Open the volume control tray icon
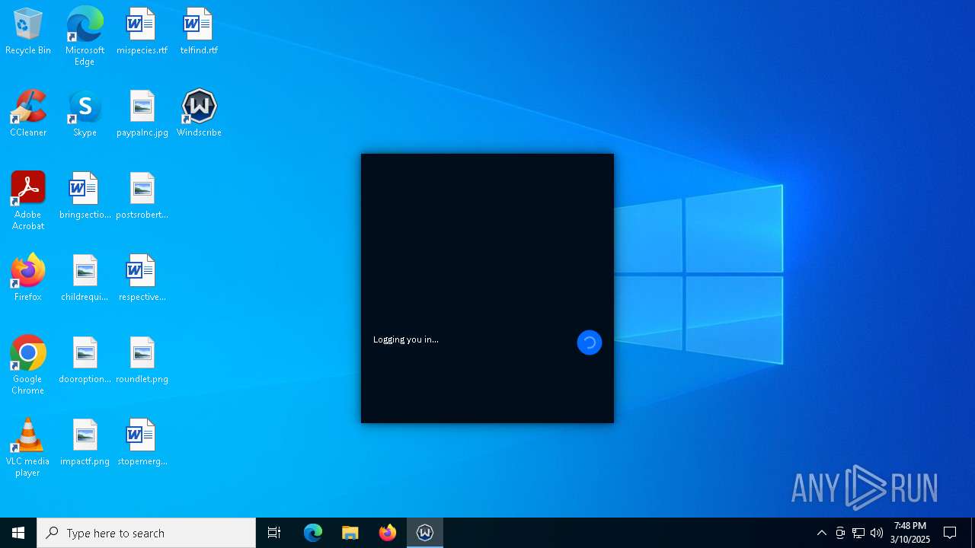The width and height of the screenshot is (975, 548). (x=877, y=533)
